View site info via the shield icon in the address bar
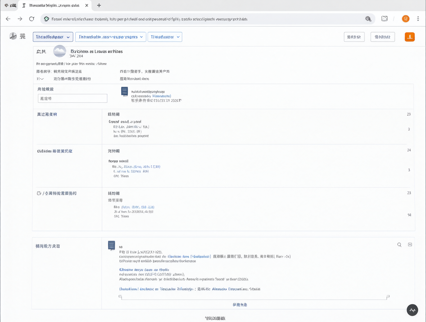The width and height of the screenshot is (426, 322). point(47,19)
